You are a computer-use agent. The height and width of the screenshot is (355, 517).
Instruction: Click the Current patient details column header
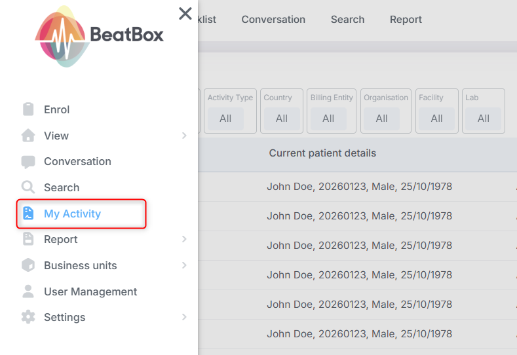[x=322, y=153]
